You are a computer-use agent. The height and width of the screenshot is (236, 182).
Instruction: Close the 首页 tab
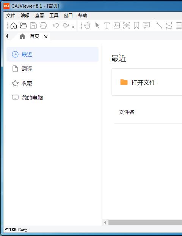point(46,36)
